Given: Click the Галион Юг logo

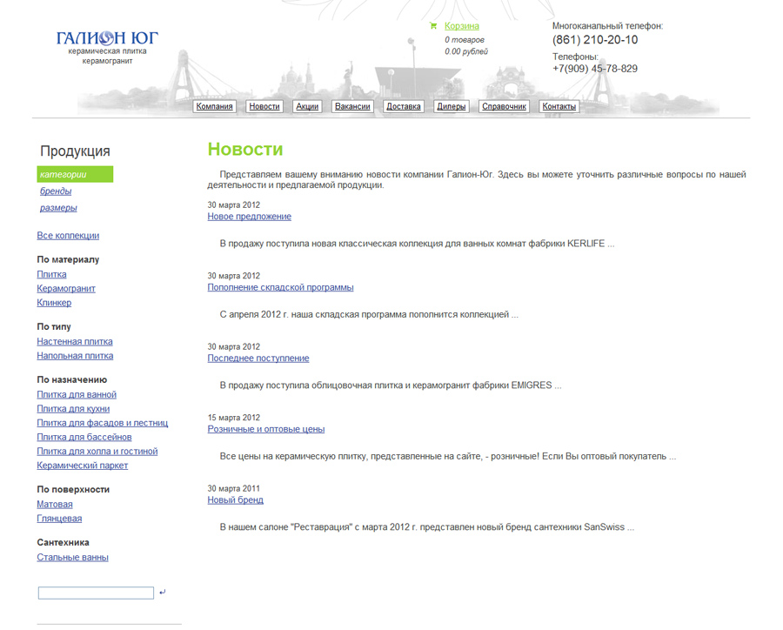Looking at the screenshot, I should tap(107, 39).
